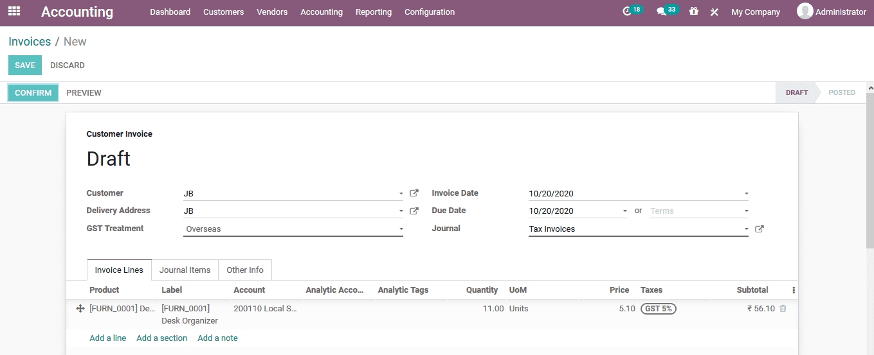Image resolution: width=874 pixels, height=355 pixels.
Task: Open the Reporting menu
Action: [x=373, y=12]
